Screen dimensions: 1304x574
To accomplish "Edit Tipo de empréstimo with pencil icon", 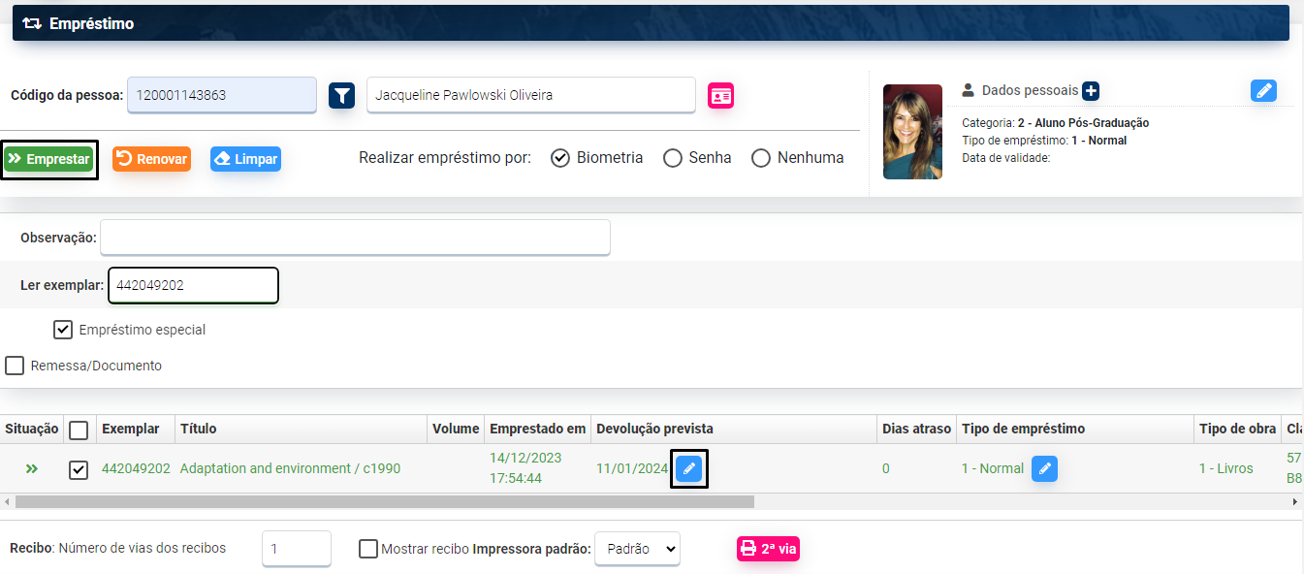I will point(1044,469).
